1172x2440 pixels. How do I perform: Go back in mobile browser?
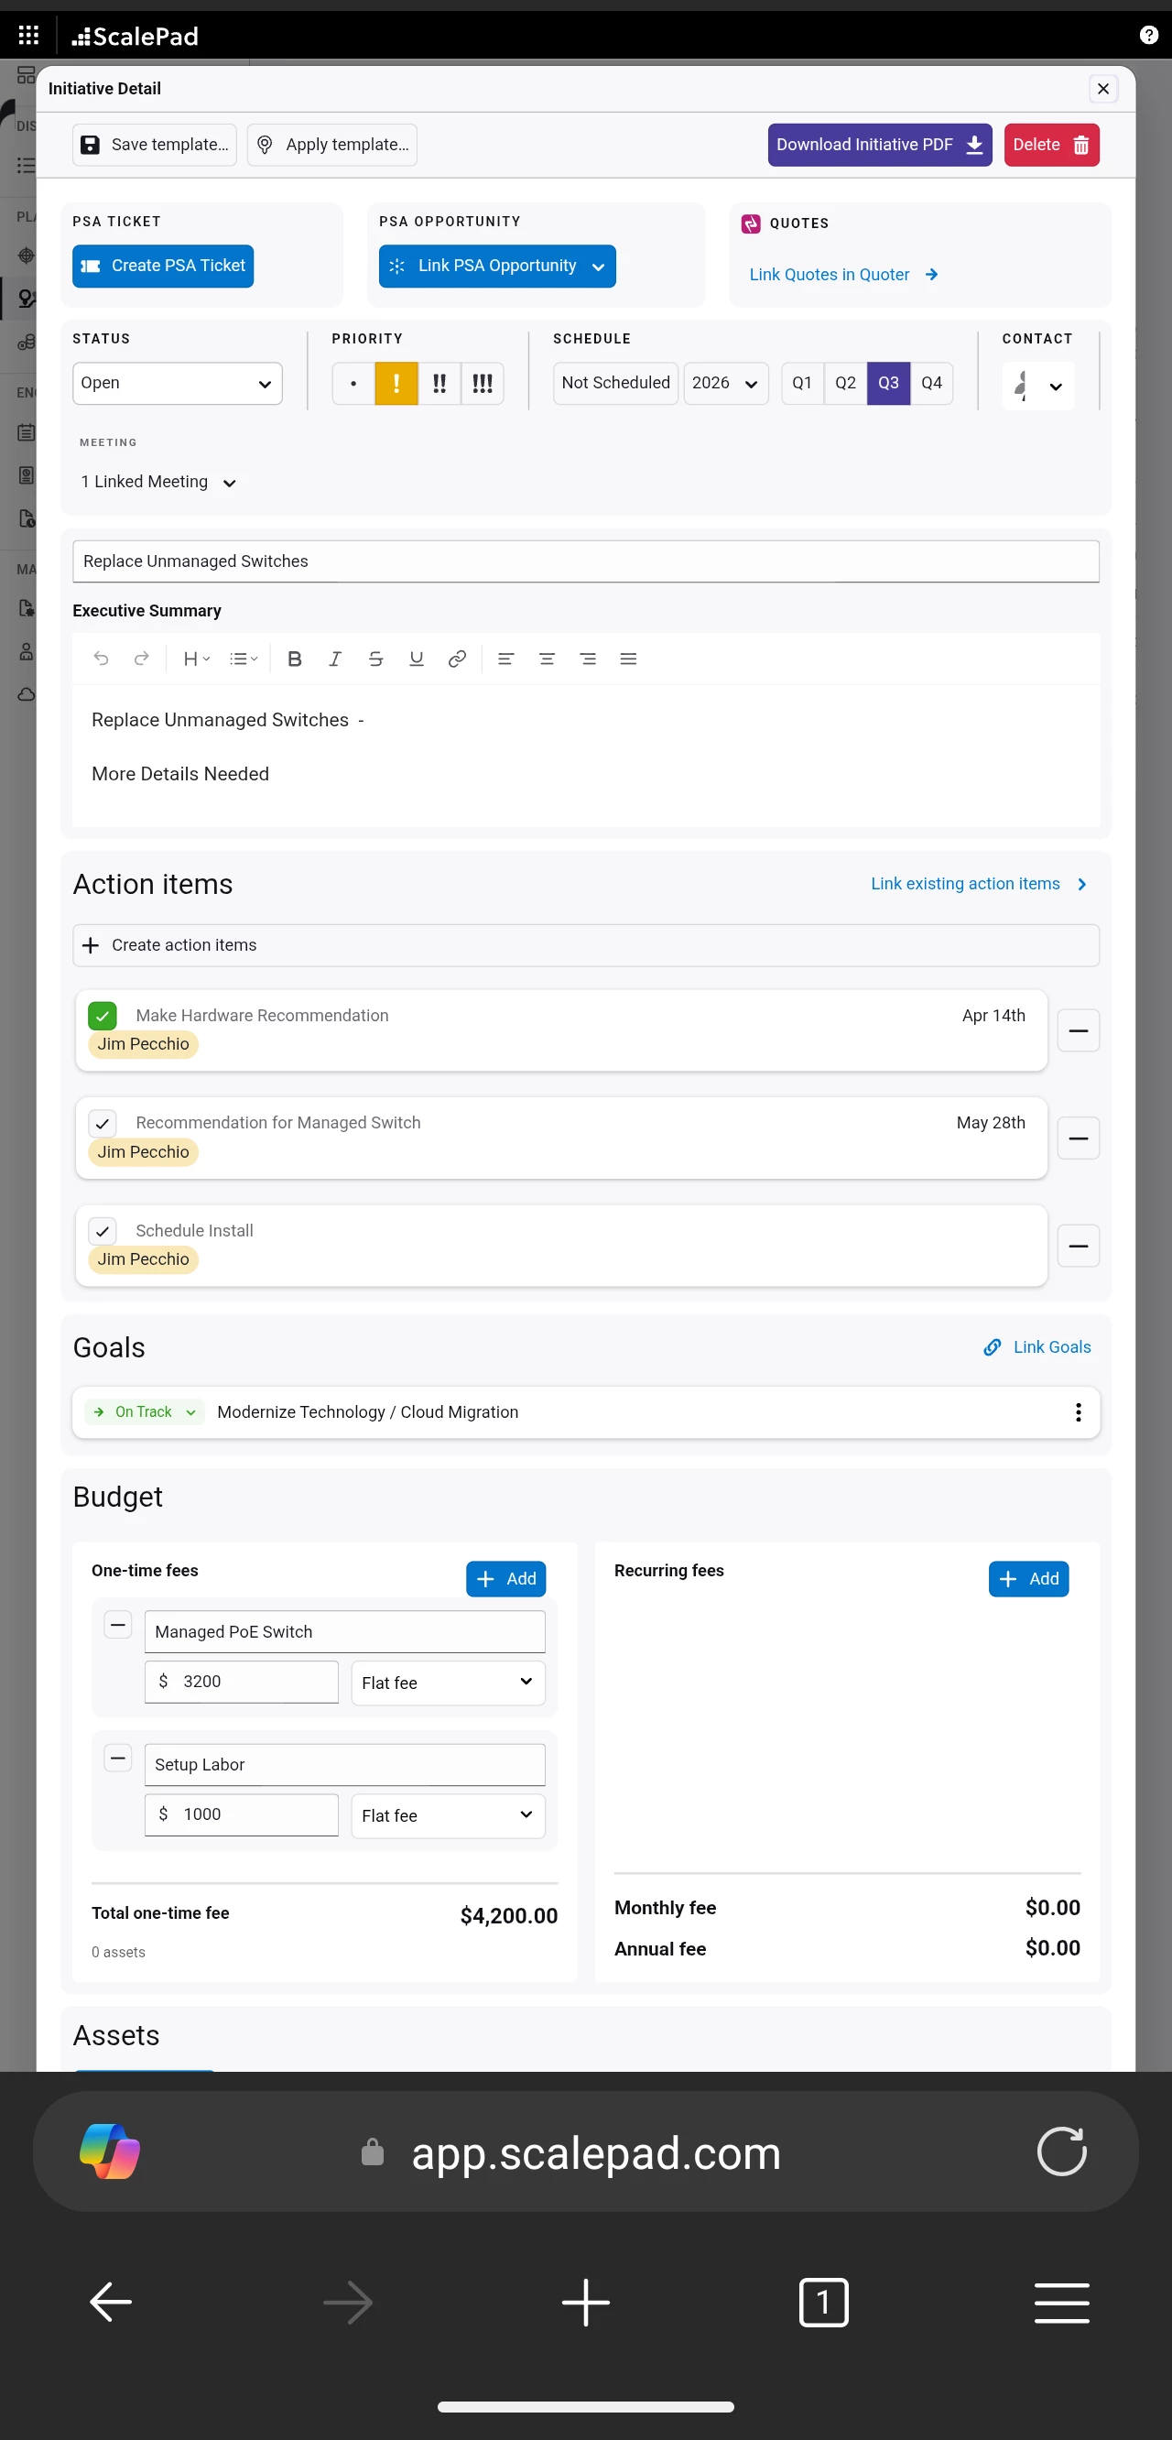[111, 2303]
